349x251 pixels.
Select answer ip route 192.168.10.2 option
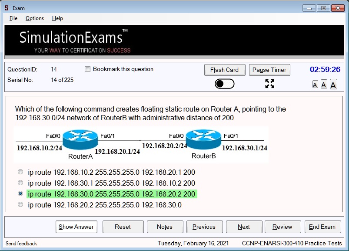[20, 172]
